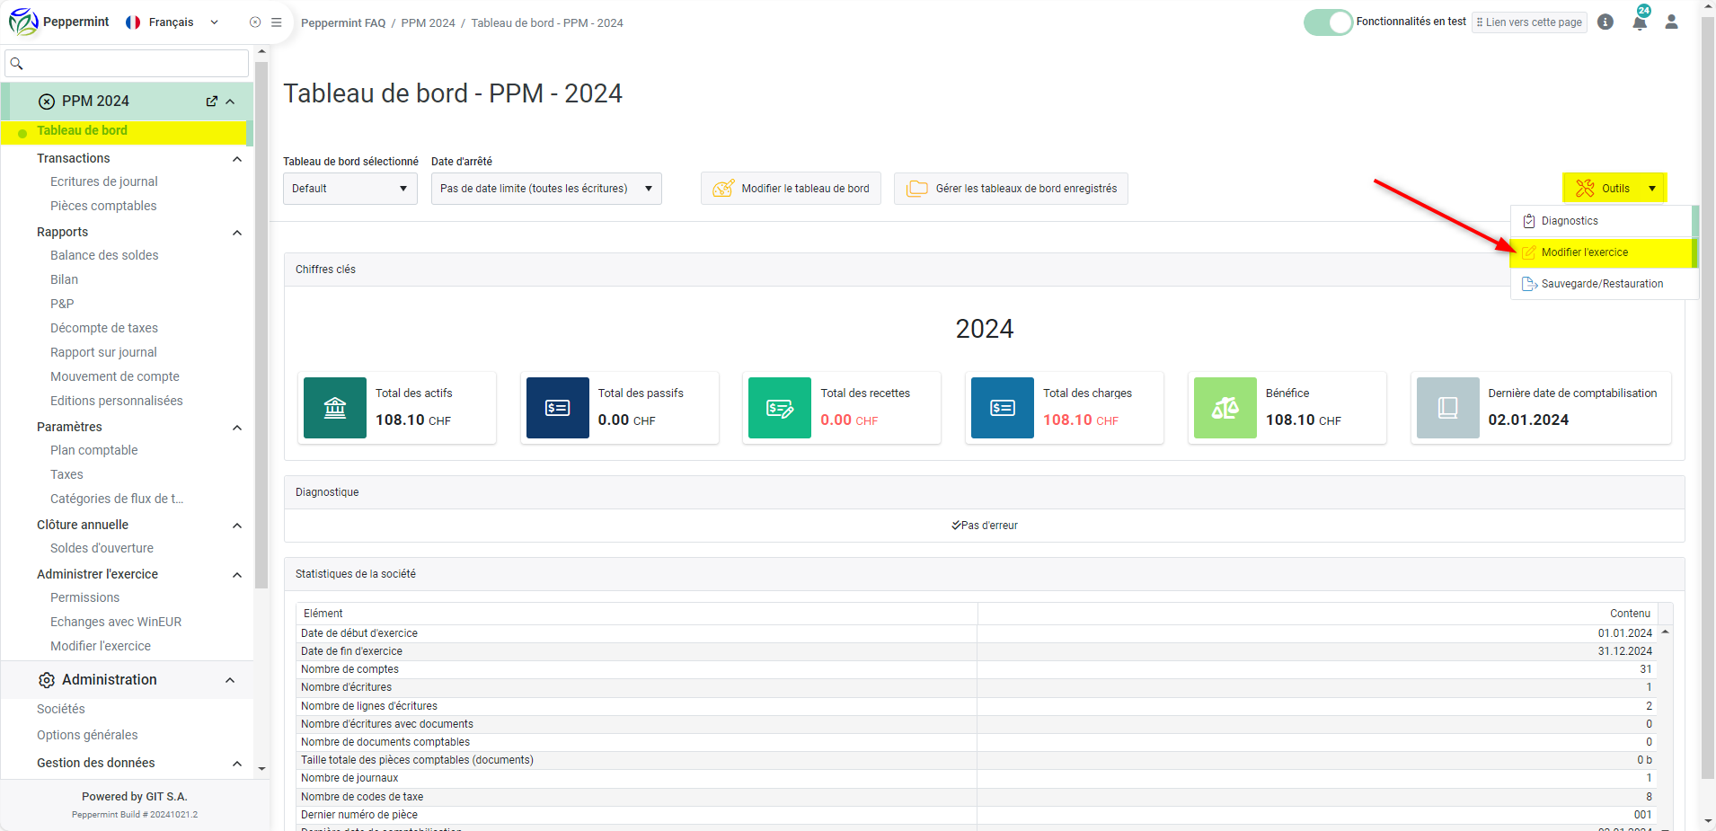Select Modifier l'exercice in Outils menu
Viewport: 1716px width, 831px height.
pos(1601,252)
